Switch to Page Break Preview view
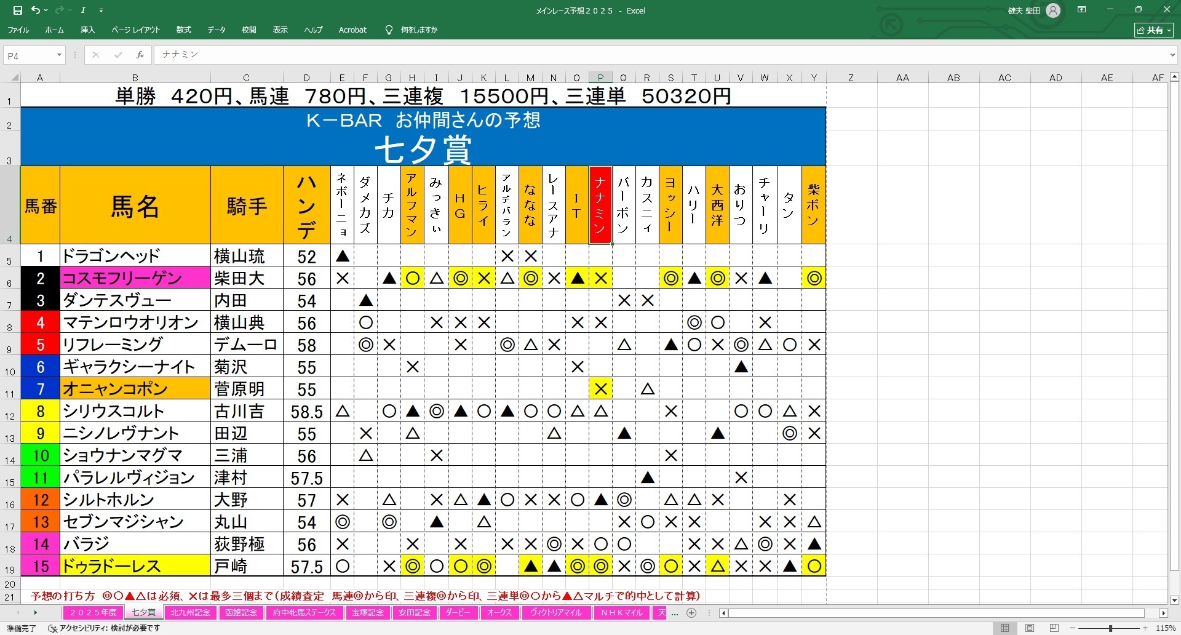Screen dimensions: 1181x635 (x=1054, y=628)
